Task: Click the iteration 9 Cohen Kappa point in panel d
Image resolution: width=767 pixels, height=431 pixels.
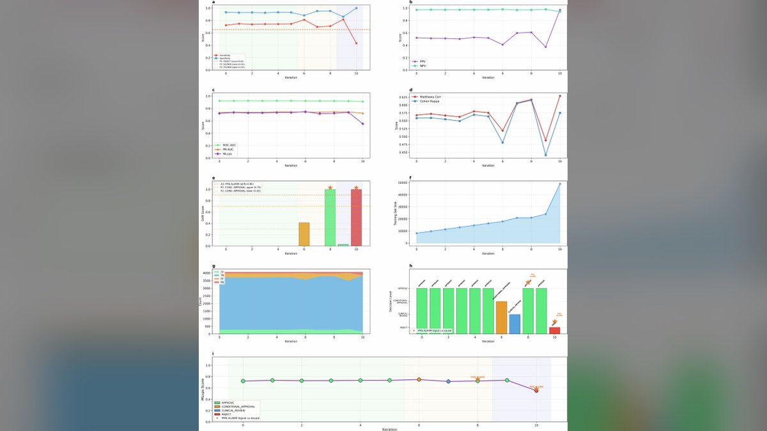Action: tap(546, 155)
